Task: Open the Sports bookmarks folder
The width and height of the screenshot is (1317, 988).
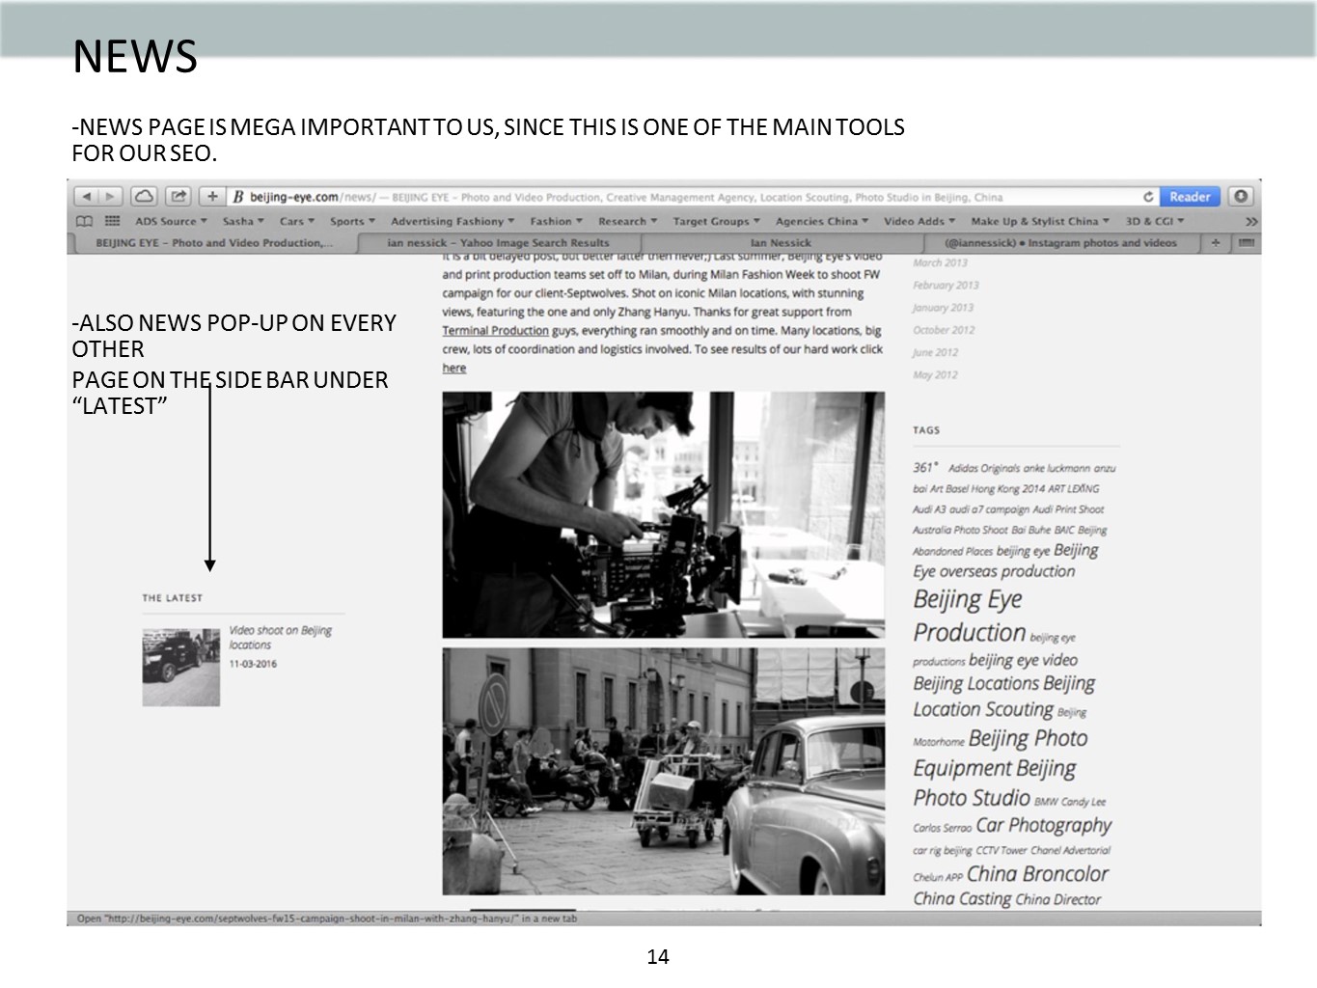Action: tap(352, 221)
